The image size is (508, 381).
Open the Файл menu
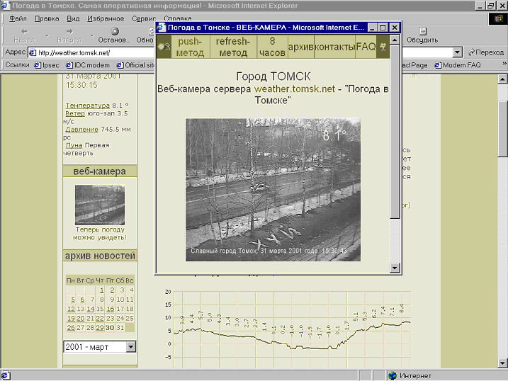coord(18,18)
